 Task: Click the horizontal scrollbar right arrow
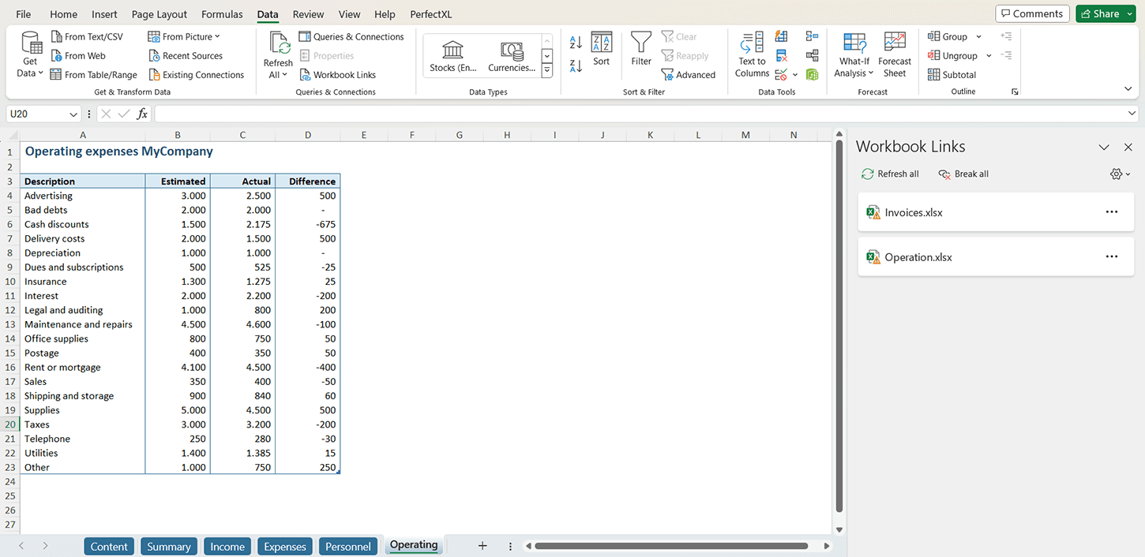pyautogui.click(x=827, y=545)
